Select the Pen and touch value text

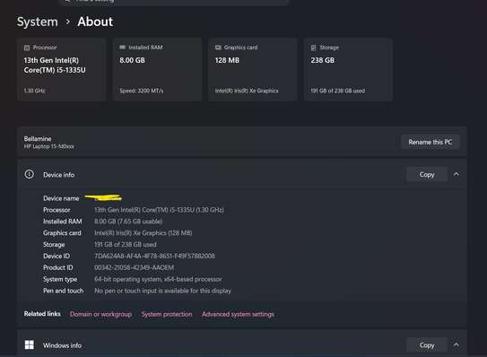coord(162,291)
